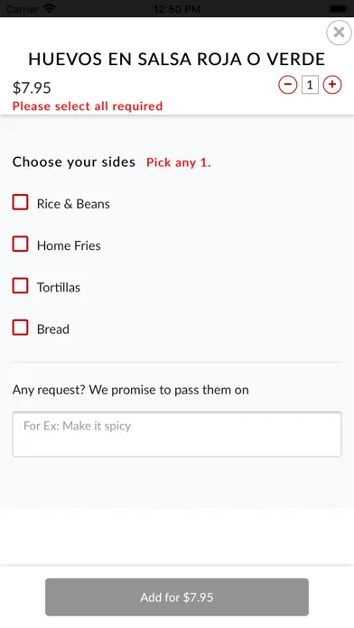Tap the Tortillas label text
354x628 pixels.
[59, 287]
